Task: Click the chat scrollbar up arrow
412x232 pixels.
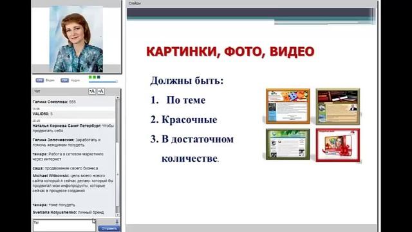Action: (x=117, y=98)
